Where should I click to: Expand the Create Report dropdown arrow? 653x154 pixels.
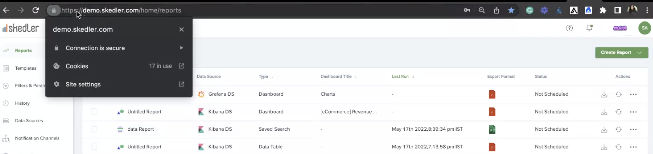click(639, 53)
